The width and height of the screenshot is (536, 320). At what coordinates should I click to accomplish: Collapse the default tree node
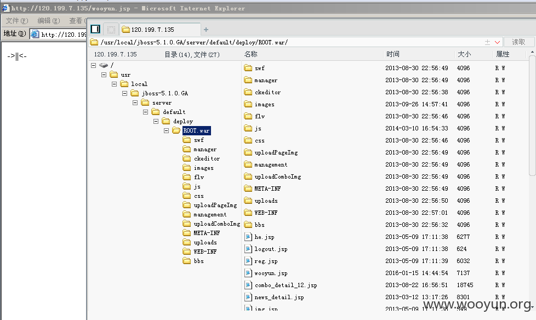pos(145,112)
